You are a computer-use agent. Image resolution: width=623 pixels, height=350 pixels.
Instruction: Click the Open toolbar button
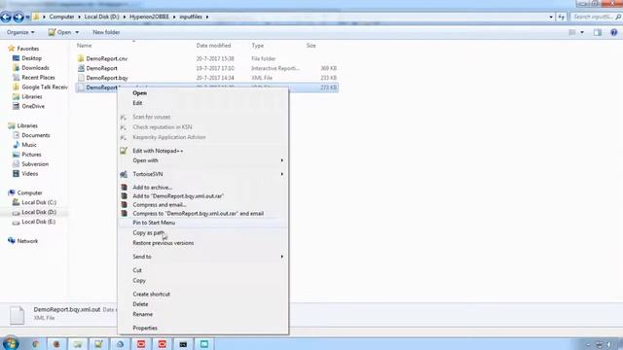(x=60, y=32)
